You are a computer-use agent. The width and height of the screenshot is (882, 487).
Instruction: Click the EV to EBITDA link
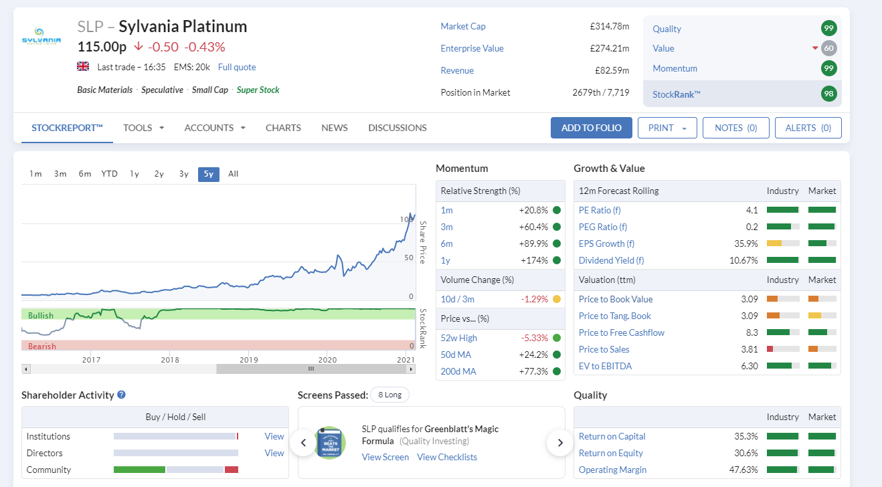click(x=605, y=366)
